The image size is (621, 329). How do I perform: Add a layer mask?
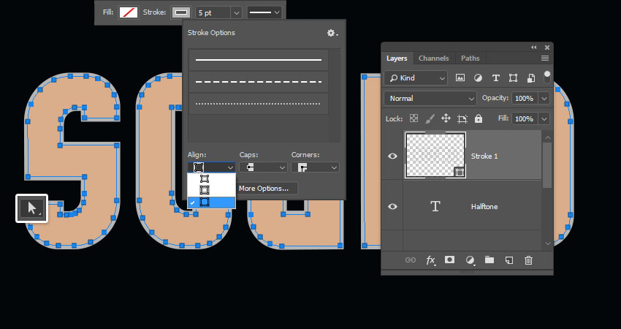(449, 260)
